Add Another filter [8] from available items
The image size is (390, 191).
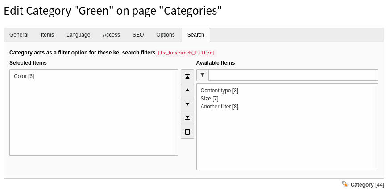(x=220, y=107)
